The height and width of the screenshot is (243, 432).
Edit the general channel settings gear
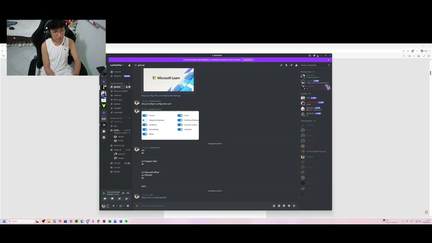coord(129,87)
